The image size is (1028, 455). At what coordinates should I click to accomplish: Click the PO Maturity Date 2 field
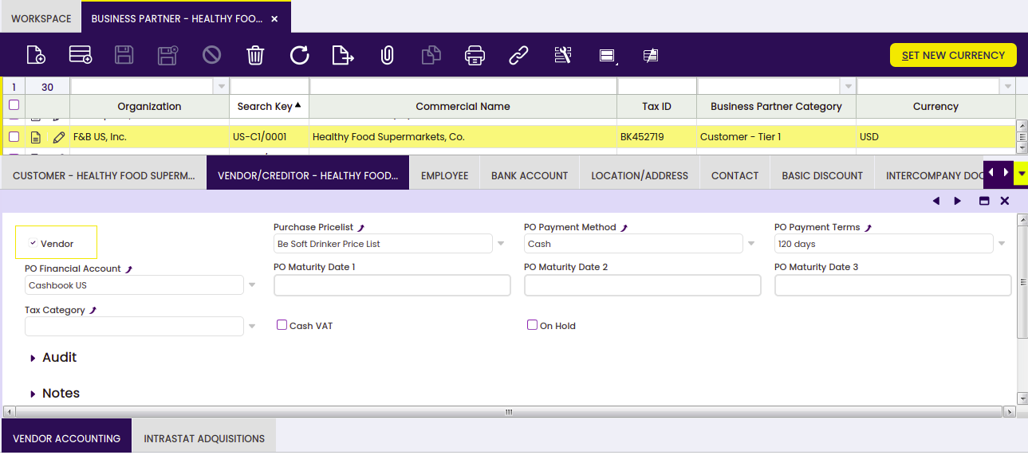(643, 285)
